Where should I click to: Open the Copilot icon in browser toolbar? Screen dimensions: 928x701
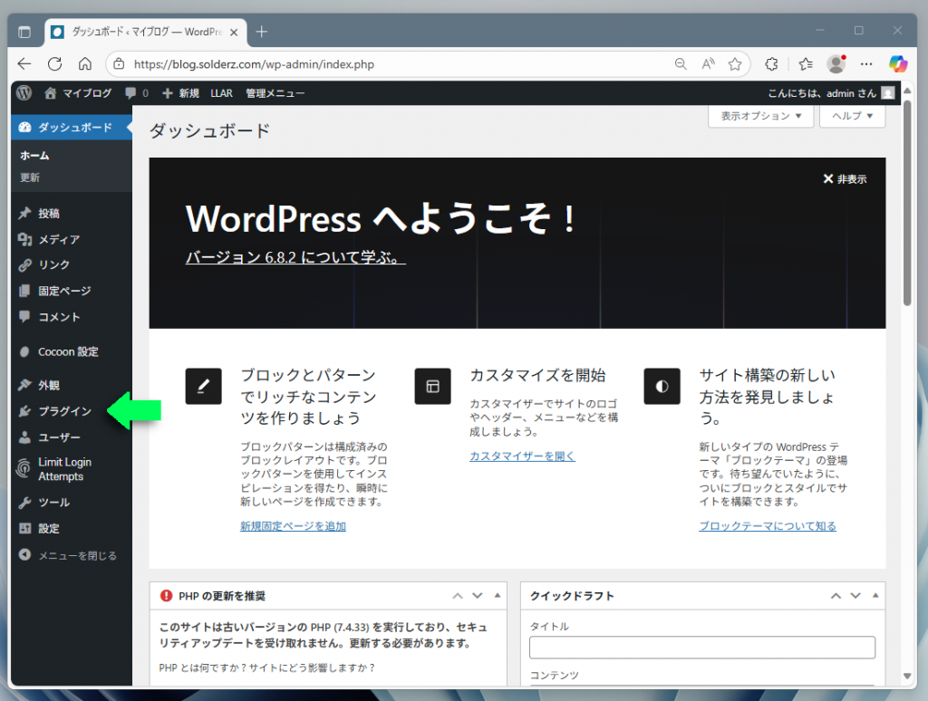coord(897,64)
